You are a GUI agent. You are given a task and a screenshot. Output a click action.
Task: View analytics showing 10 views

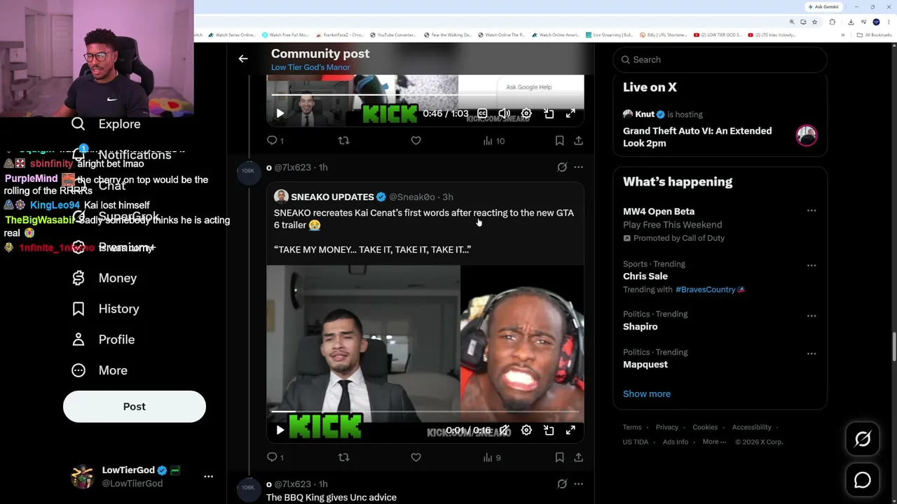click(493, 141)
